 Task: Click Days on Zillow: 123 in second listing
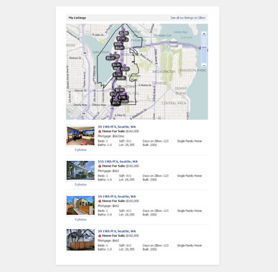point(155,176)
